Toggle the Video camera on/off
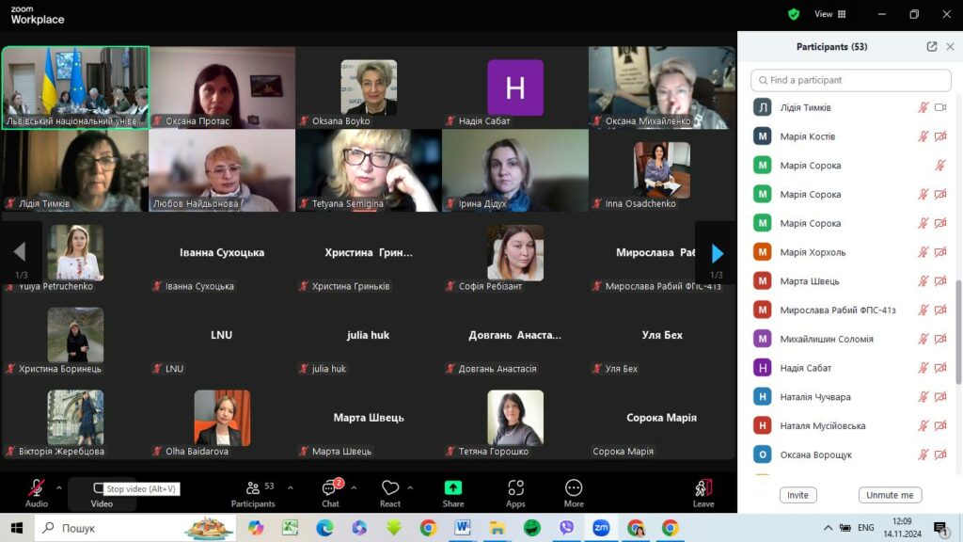 (x=102, y=487)
